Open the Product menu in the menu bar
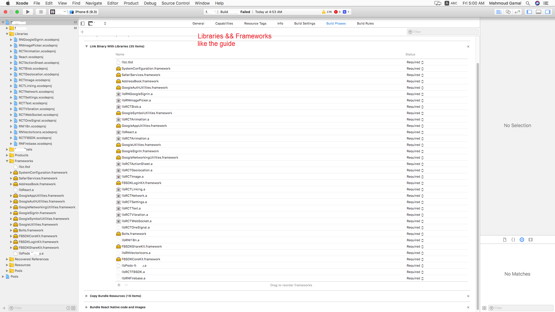Image resolution: width=555 pixels, height=312 pixels. click(131, 3)
